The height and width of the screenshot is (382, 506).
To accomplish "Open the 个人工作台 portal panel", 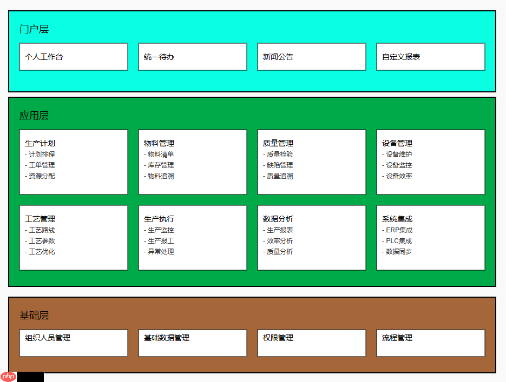I will [73, 57].
